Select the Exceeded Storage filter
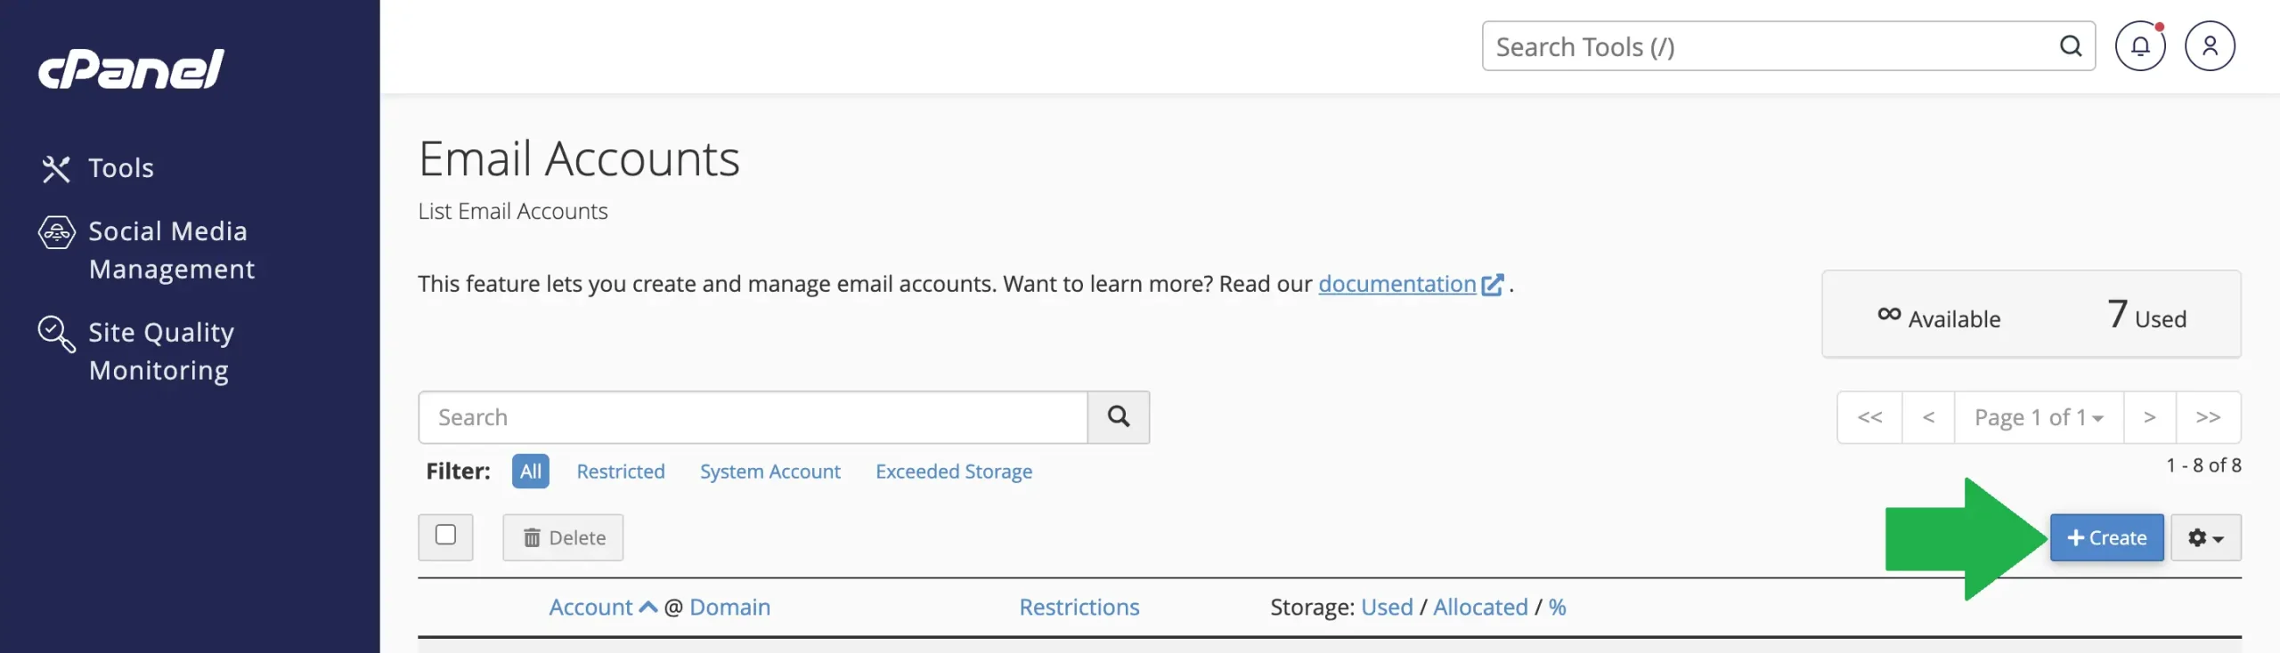 pyautogui.click(x=953, y=472)
